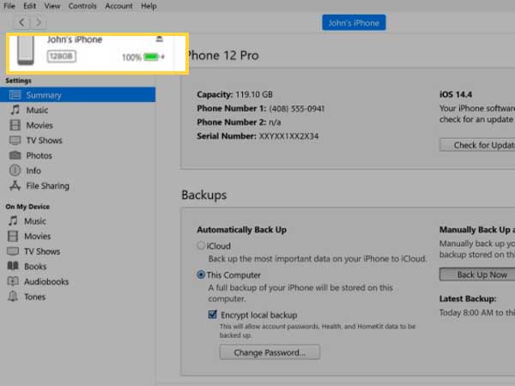Click the 128GB capacity badge
Image resolution: width=515 pixels, height=386 pixels.
coord(62,57)
